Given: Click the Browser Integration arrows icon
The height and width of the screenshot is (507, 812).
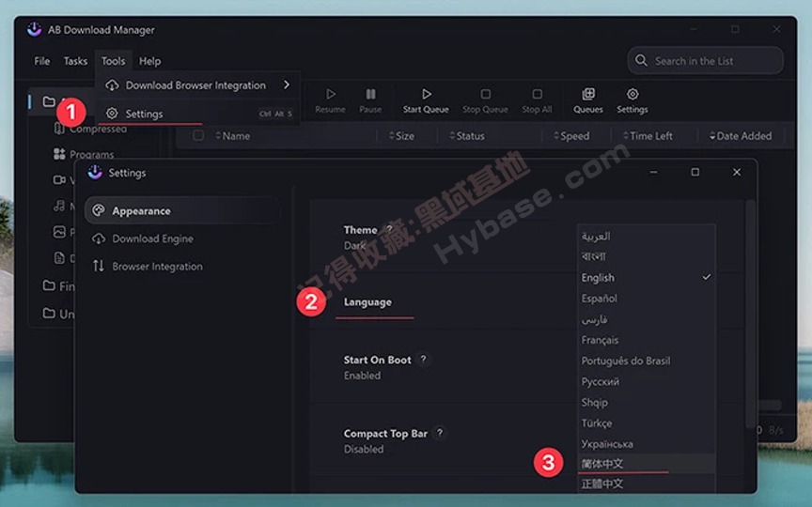Looking at the screenshot, I should tap(99, 266).
